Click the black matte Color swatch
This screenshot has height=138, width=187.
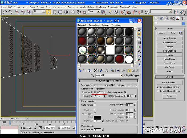tap(97, 117)
